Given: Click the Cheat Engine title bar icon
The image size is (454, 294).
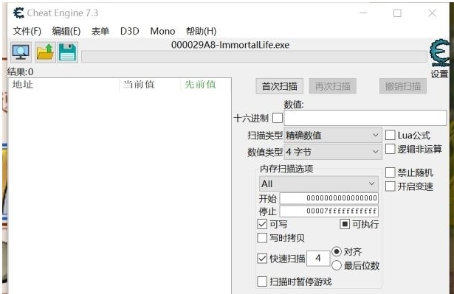Looking at the screenshot, I should point(18,13).
